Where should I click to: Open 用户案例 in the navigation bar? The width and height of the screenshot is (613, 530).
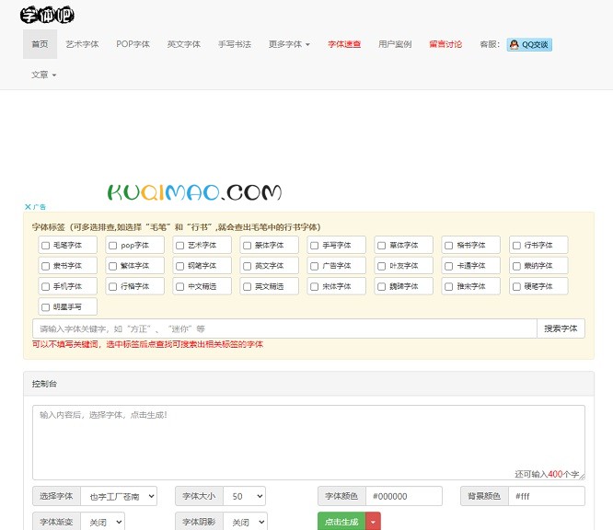[395, 44]
